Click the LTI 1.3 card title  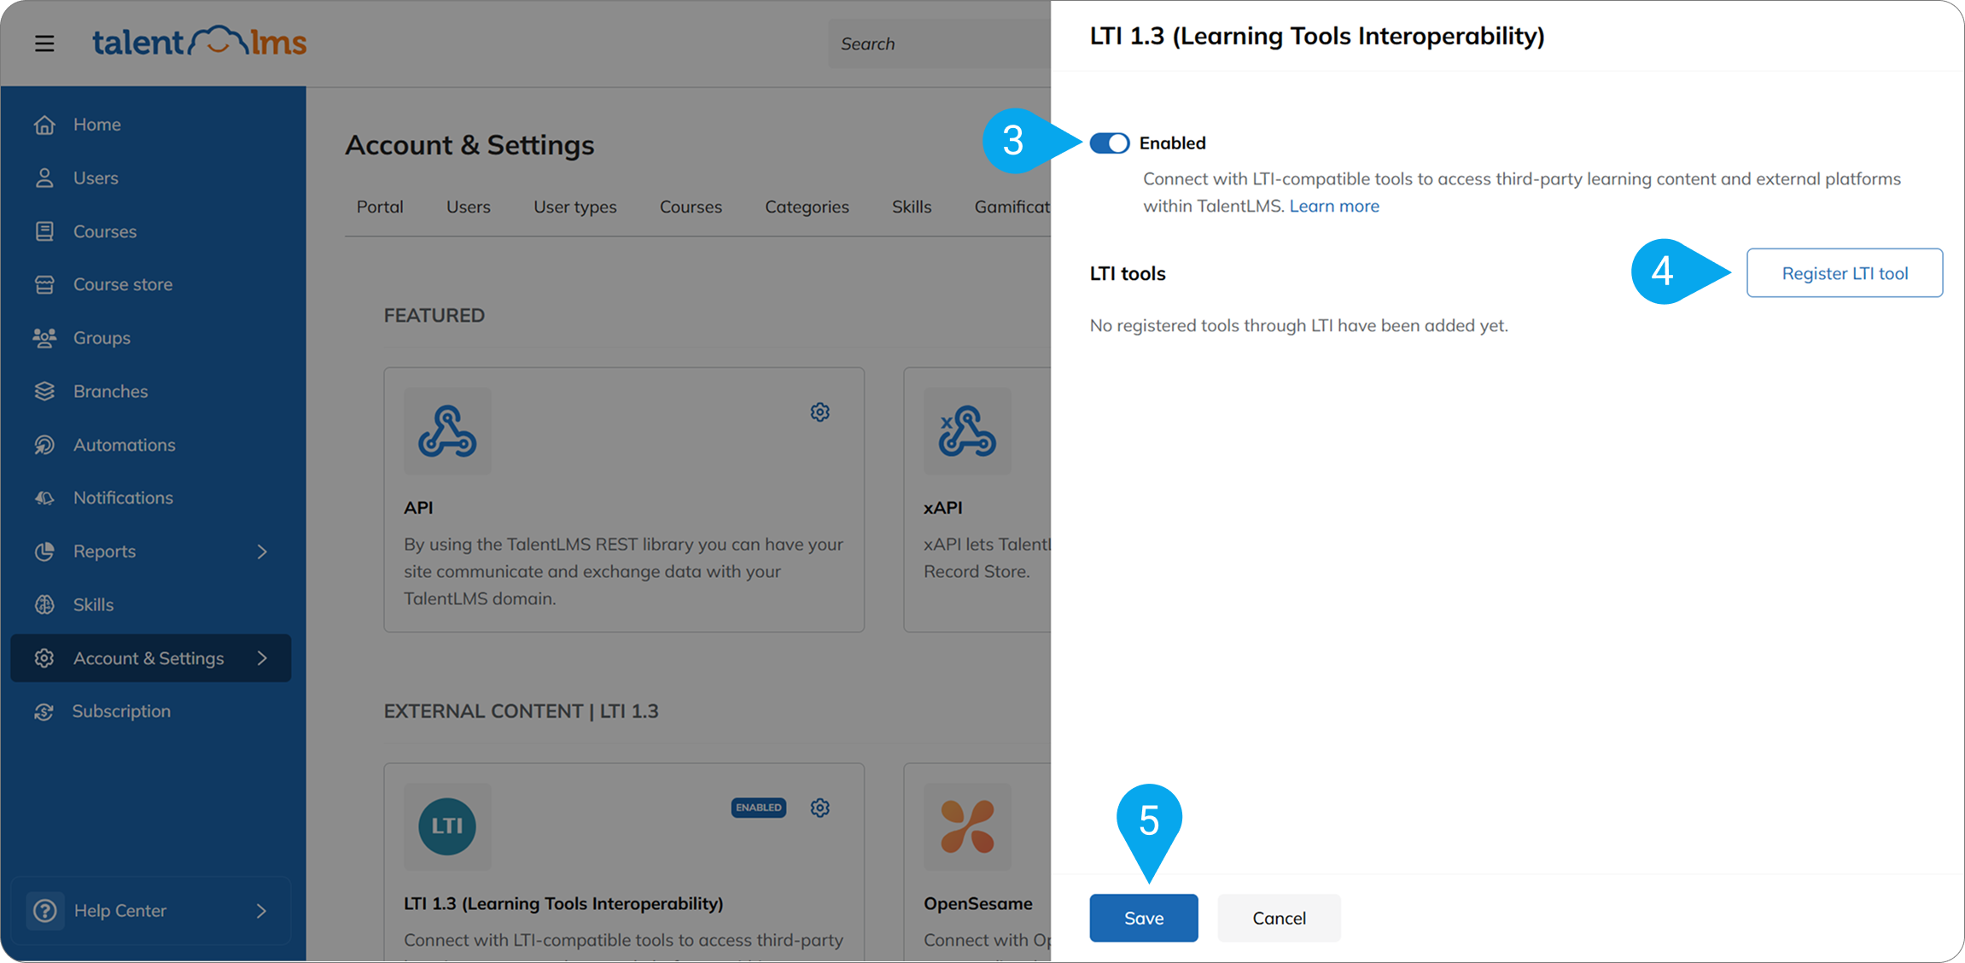[x=563, y=903]
